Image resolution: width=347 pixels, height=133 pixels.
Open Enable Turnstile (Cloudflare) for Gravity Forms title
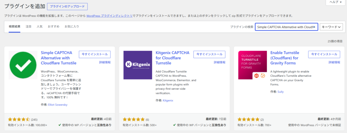(285, 58)
